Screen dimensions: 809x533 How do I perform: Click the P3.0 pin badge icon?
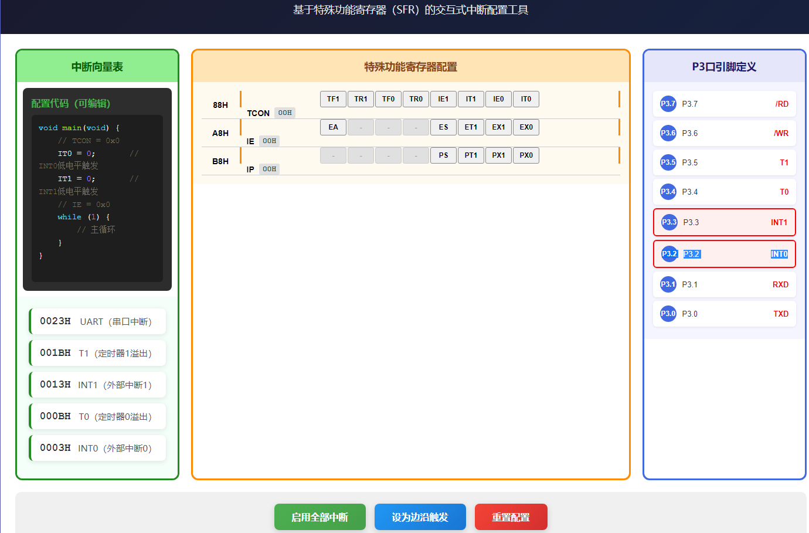coord(668,313)
